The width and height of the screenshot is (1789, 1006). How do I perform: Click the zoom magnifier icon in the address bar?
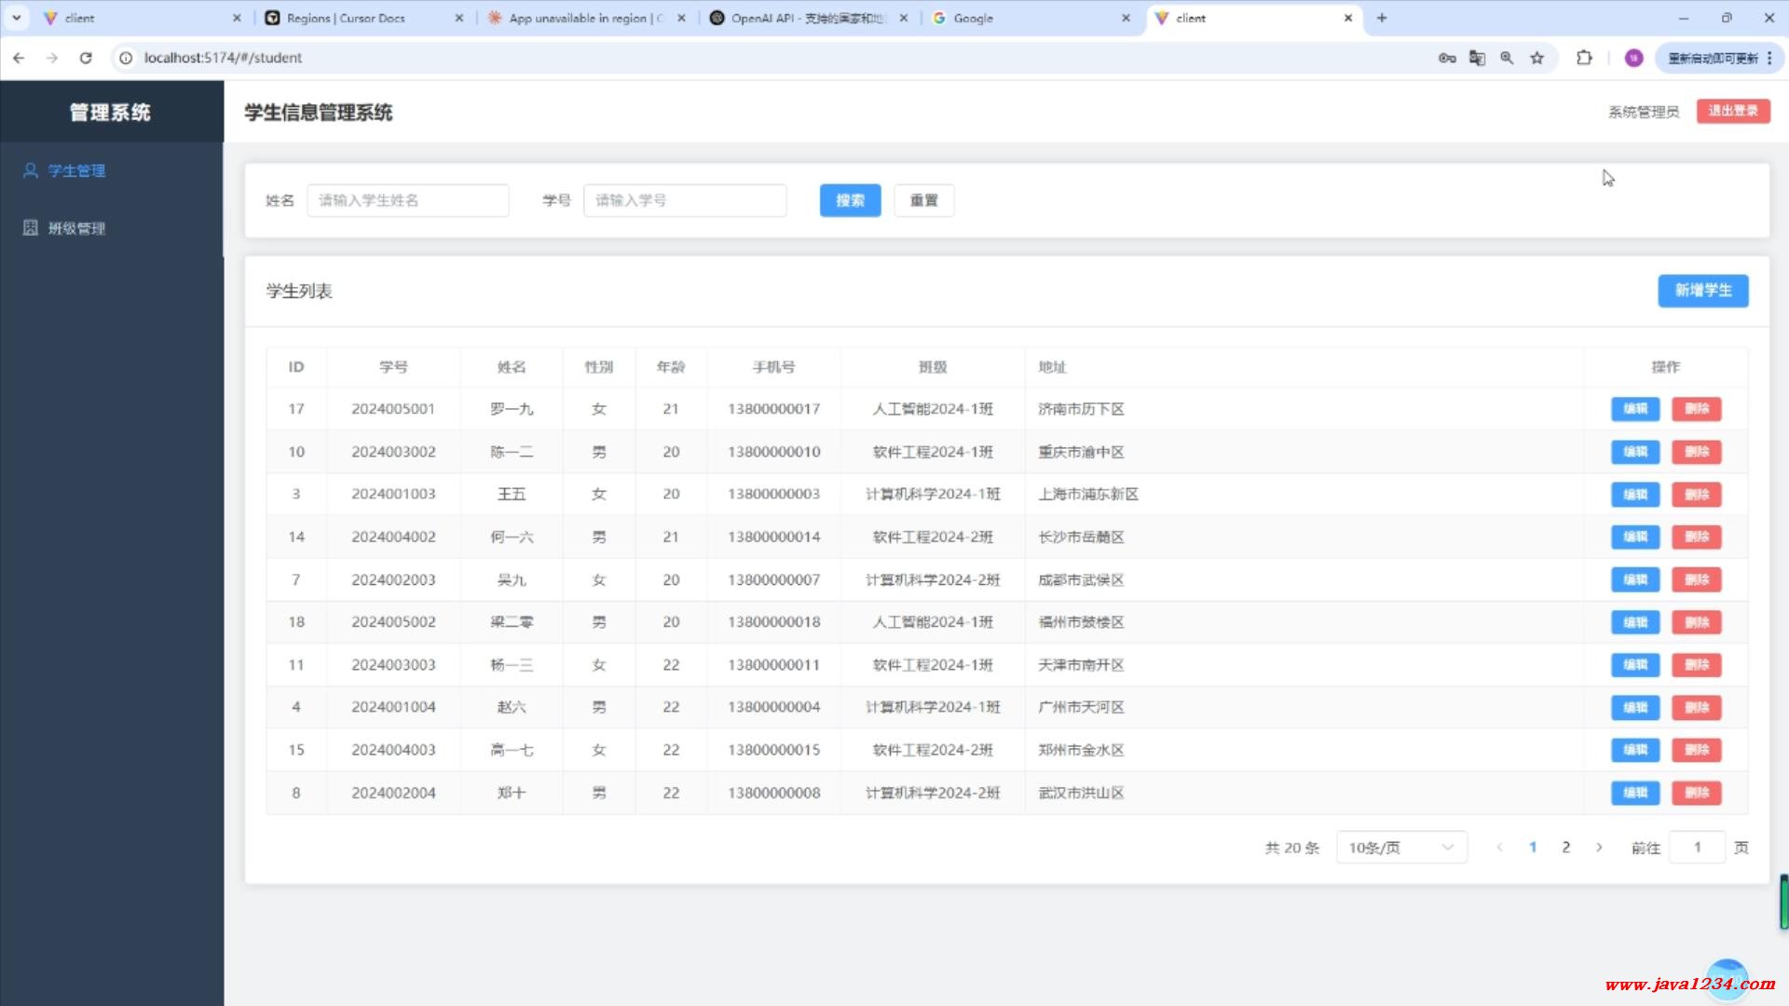click(1507, 58)
